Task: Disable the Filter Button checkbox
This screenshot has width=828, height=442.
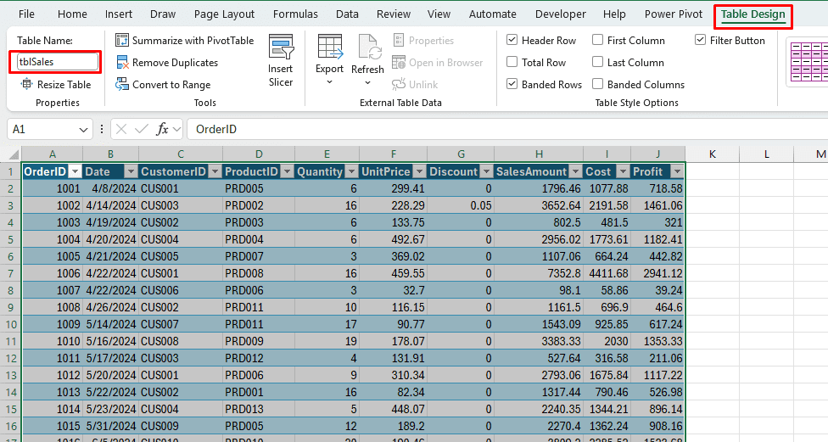Action: (x=700, y=41)
